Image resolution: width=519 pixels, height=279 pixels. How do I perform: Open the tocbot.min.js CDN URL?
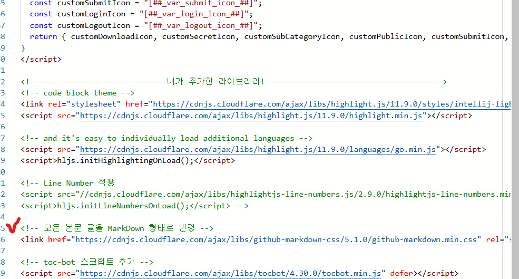coord(230,273)
